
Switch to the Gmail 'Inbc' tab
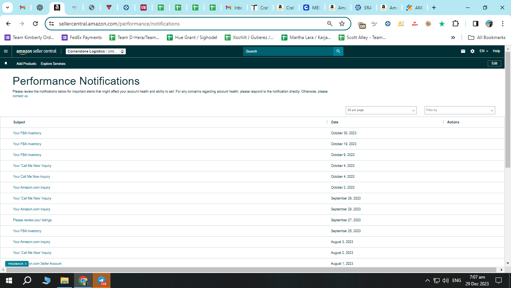[x=234, y=7]
